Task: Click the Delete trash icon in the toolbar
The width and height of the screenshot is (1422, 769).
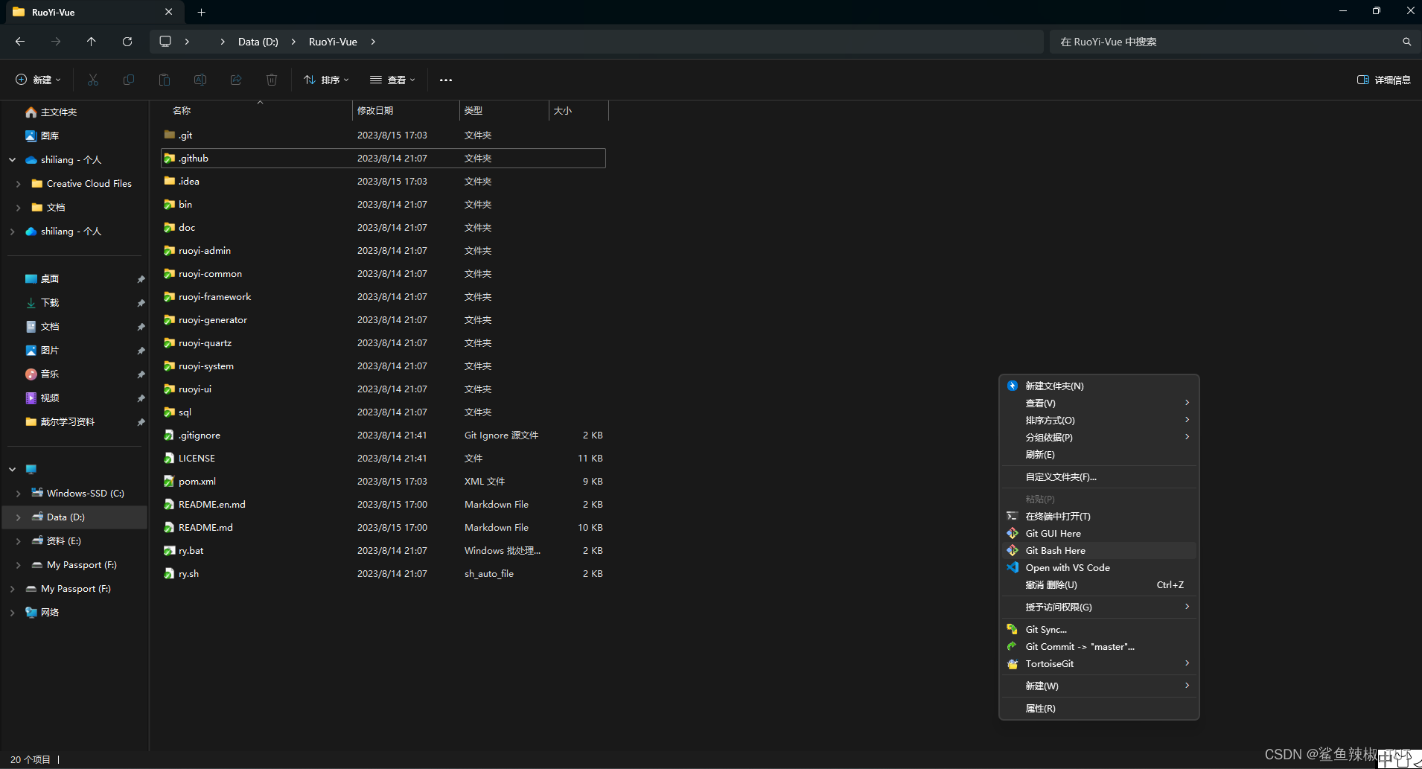Action: click(x=272, y=80)
